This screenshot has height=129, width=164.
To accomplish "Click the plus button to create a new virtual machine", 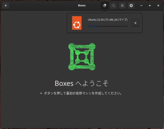I will point(6,6).
